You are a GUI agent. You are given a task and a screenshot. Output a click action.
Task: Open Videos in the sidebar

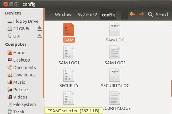click(20, 97)
